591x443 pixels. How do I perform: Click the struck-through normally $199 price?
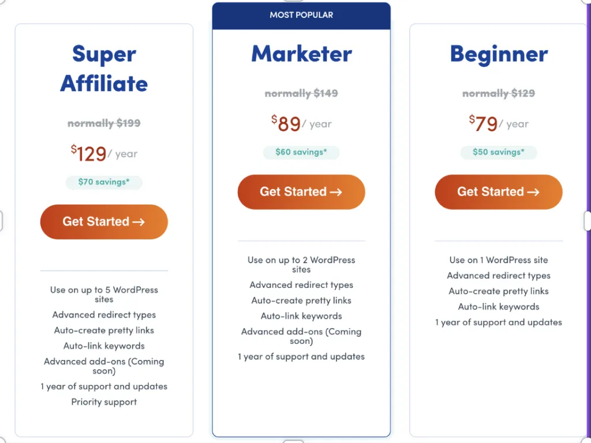click(x=104, y=123)
